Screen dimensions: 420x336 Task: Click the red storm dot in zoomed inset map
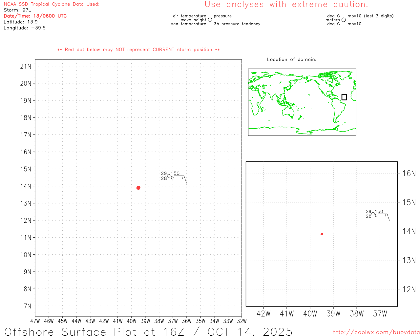[x=322, y=234]
